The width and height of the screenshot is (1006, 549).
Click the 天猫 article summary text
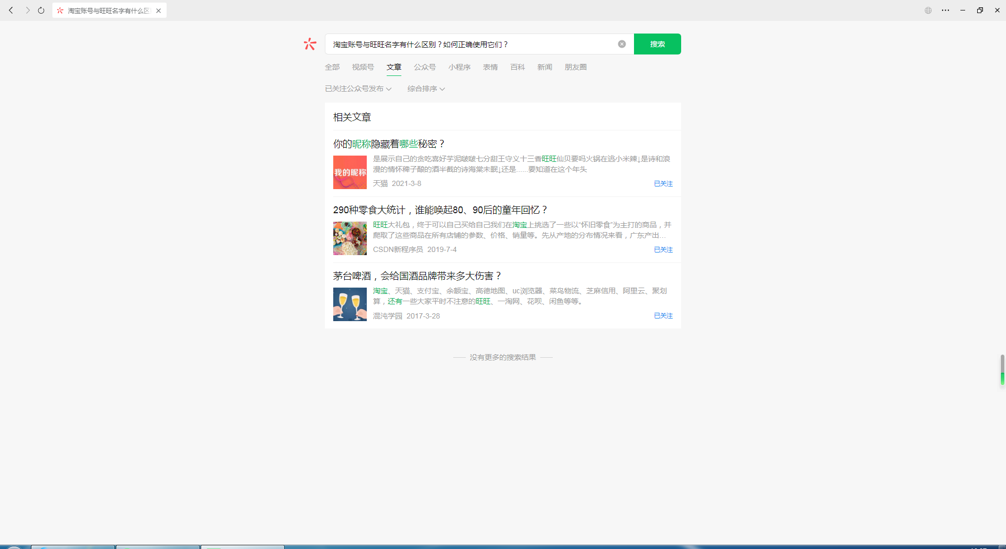tap(522, 164)
